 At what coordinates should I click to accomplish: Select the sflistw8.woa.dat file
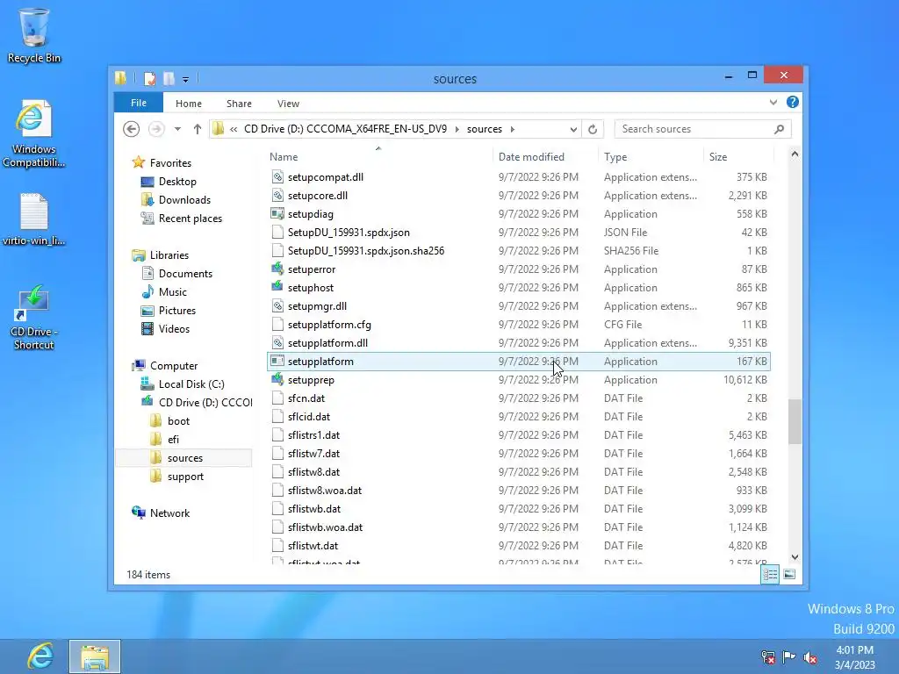point(519,491)
